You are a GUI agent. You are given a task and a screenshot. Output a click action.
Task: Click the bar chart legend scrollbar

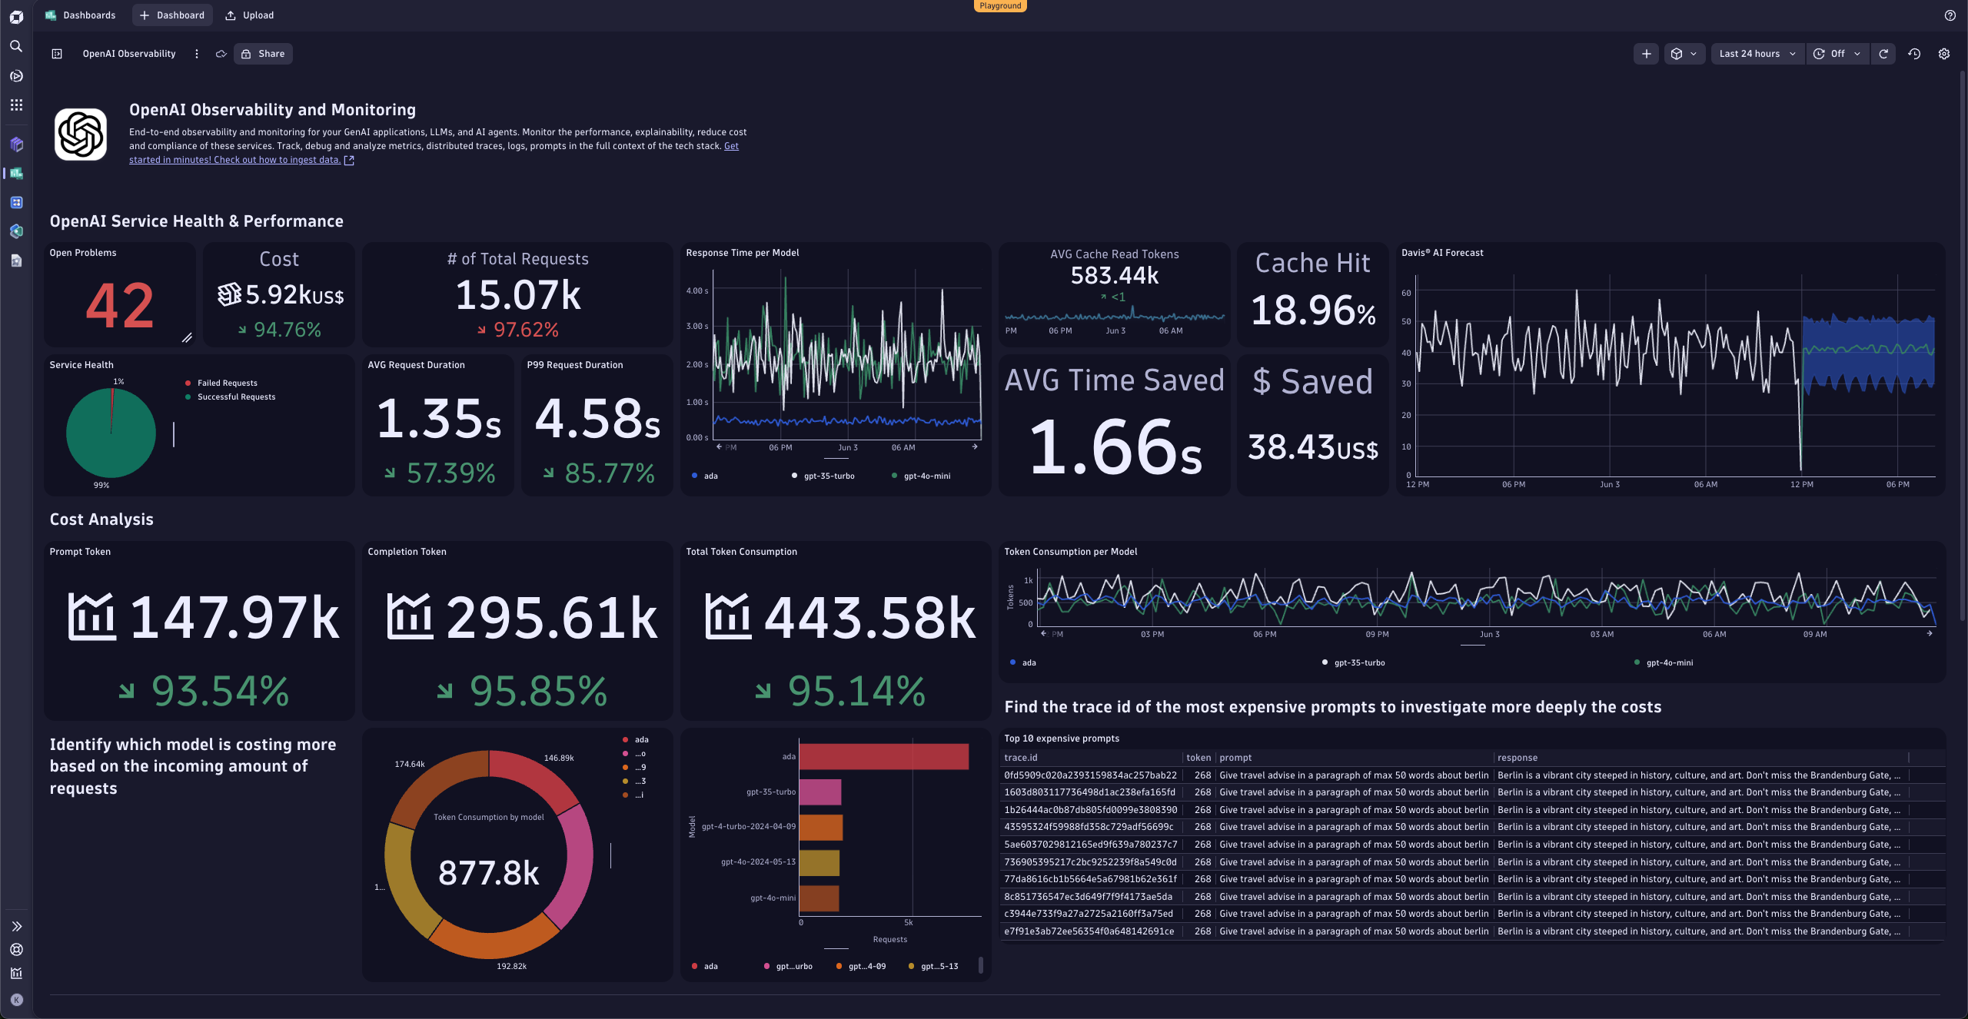point(980,966)
